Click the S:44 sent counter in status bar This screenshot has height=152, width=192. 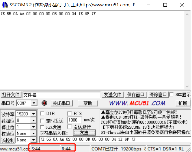pyautogui.click(x=45, y=149)
